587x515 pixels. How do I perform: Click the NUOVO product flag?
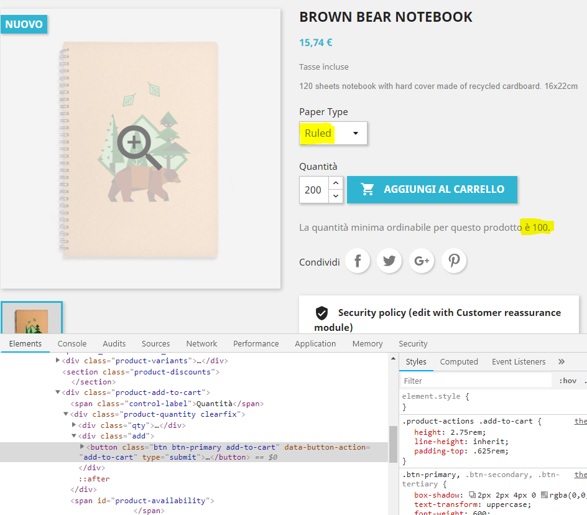click(x=24, y=24)
